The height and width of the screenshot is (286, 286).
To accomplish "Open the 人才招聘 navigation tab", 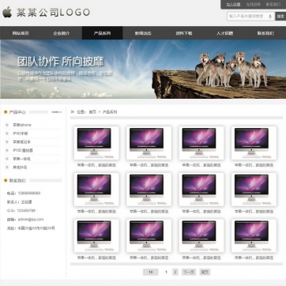I will click(x=224, y=33).
